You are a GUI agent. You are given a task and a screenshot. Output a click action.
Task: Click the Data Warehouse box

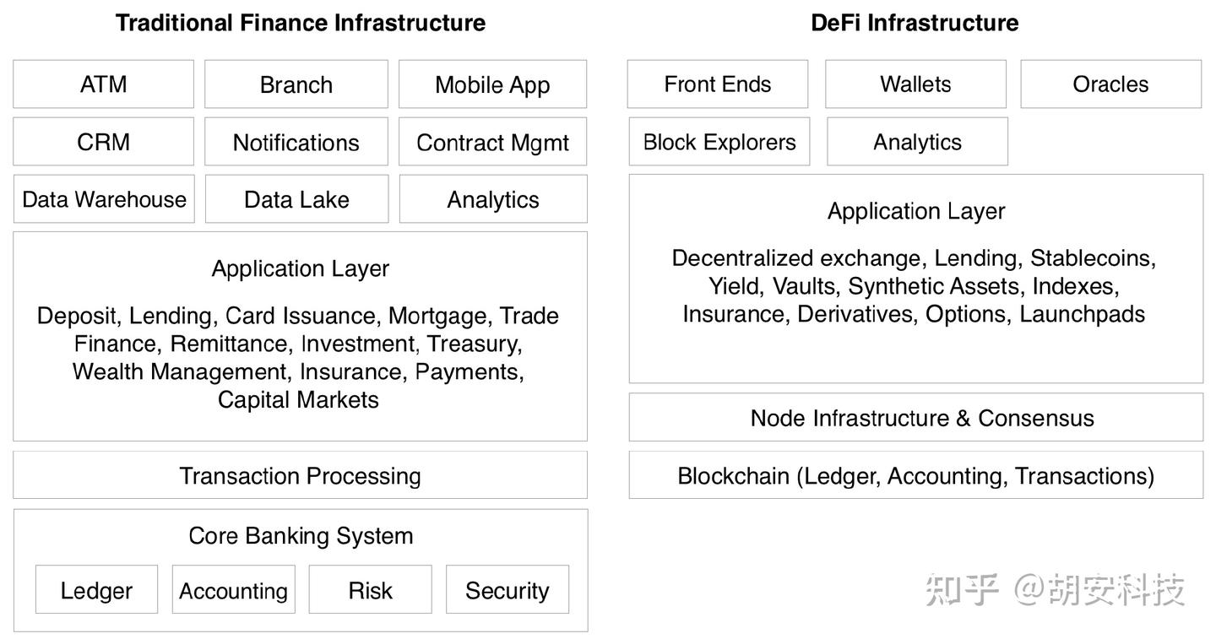pos(104,199)
